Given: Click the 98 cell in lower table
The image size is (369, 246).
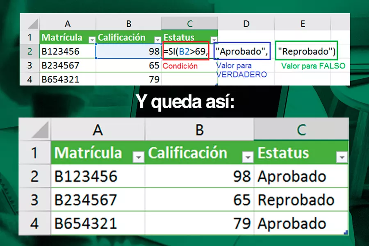Looking at the screenshot, I should [200, 176].
